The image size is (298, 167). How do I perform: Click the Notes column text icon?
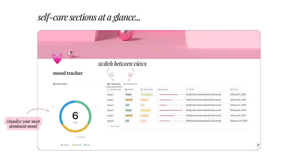coord(187,89)
